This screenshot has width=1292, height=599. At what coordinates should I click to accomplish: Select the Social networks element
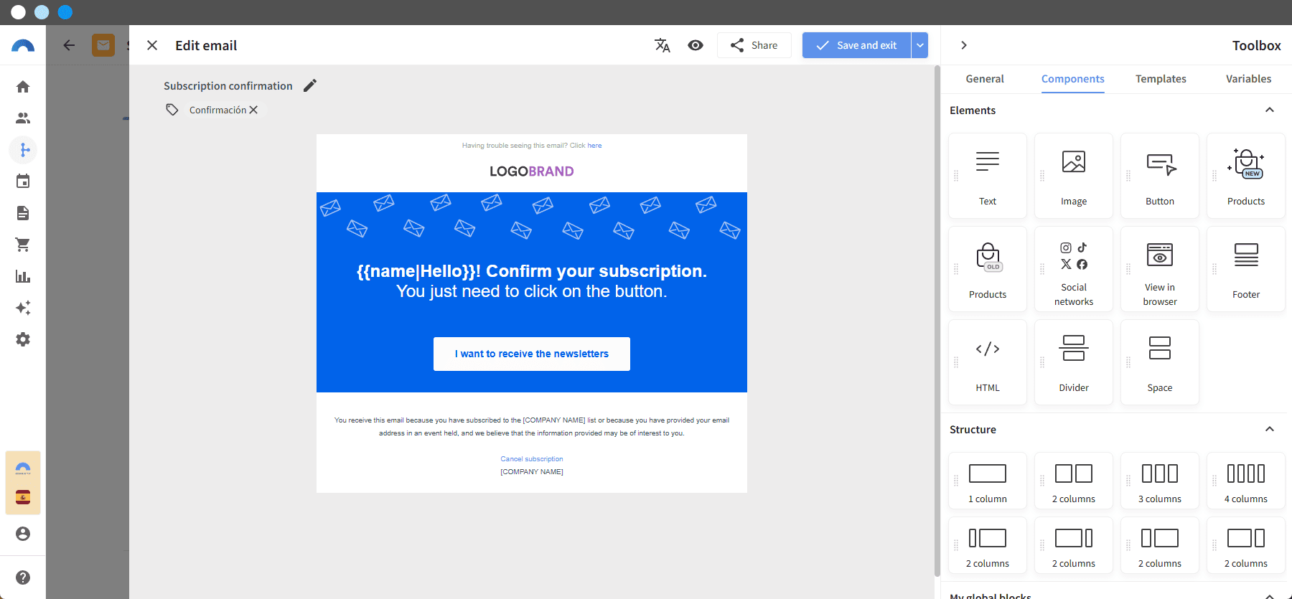pos(1074,269)
